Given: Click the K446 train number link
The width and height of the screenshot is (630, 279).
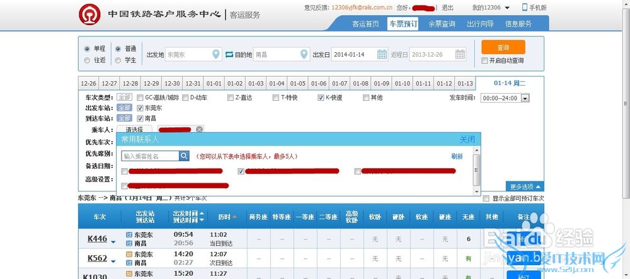Looking at the screenshot, I should click(97, 239).
